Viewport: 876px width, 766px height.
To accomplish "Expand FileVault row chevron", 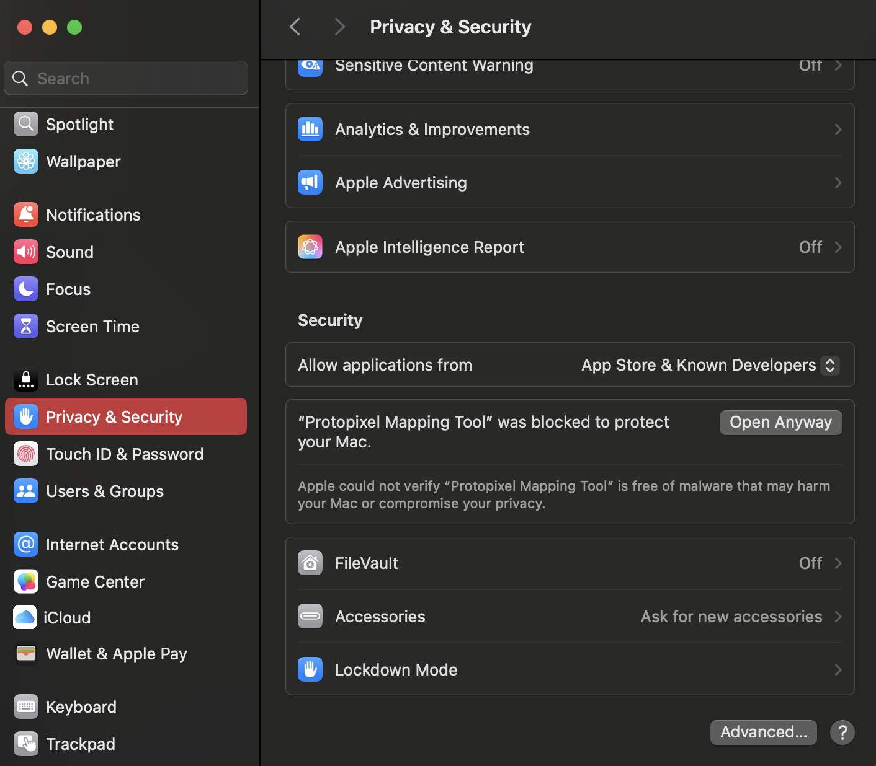I will [838, 563].
